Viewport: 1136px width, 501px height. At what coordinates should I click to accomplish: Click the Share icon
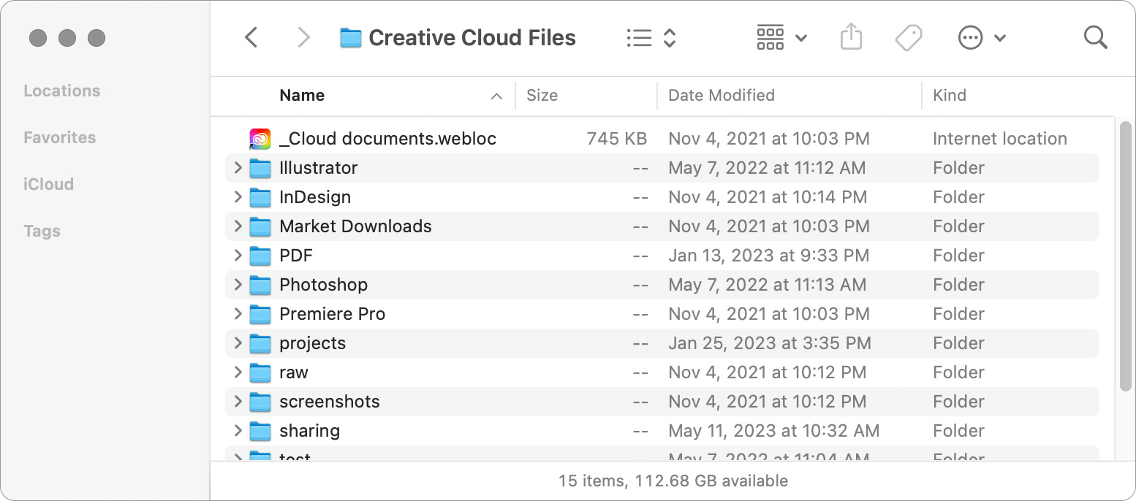[850, 37]
